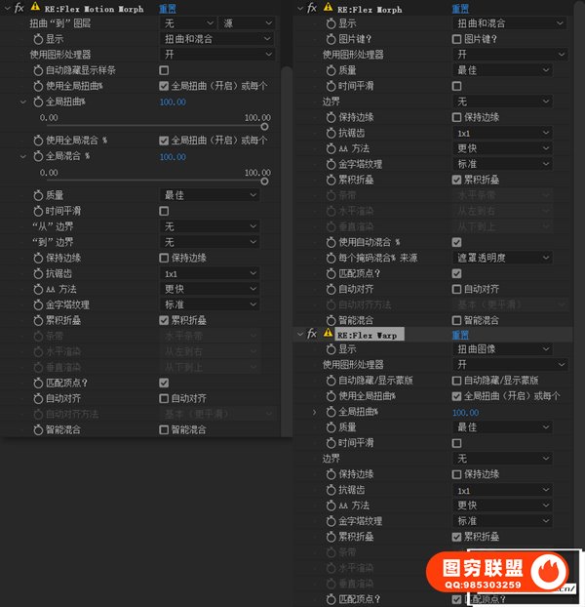Click the 全局扭曲% value 100.00 in Flex Warp
The width and height of the screenshot is (585, 607).
pos(465,413)
